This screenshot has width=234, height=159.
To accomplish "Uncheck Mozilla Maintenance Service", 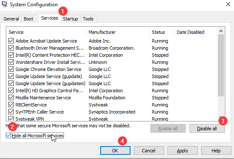I will (x=11, y=98).
